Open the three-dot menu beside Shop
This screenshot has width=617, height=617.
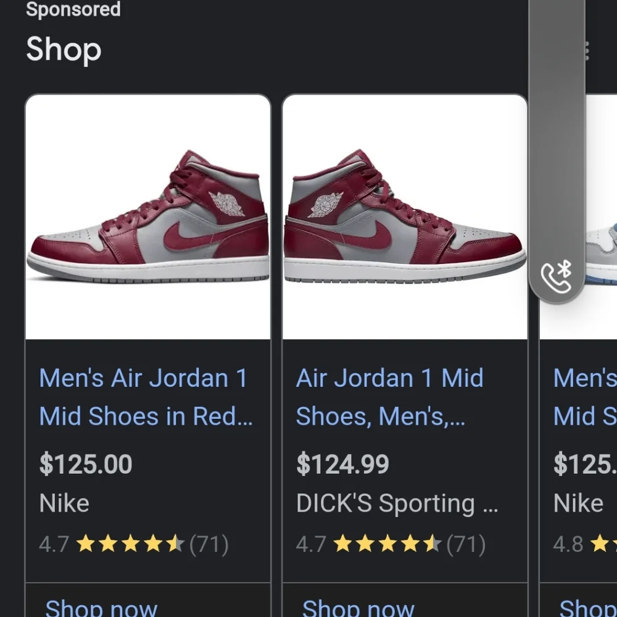(x=587, y=51)
